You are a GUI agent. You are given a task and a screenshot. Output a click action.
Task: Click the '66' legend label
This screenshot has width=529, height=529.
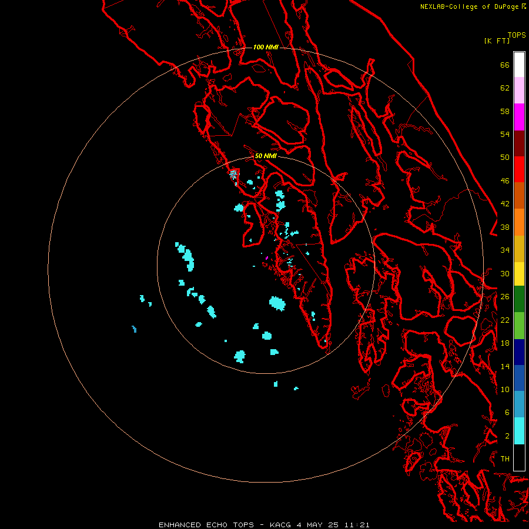(x=505, y=65)
